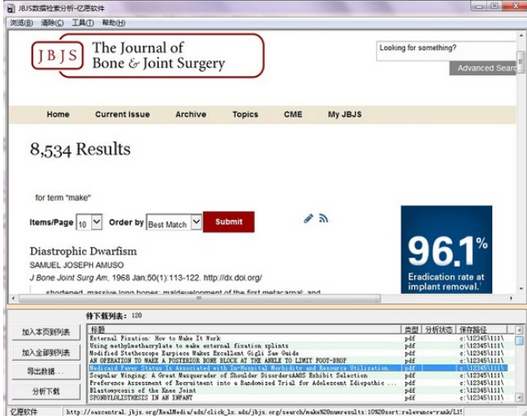Click the 分析下载 button

tap(46, 392)
